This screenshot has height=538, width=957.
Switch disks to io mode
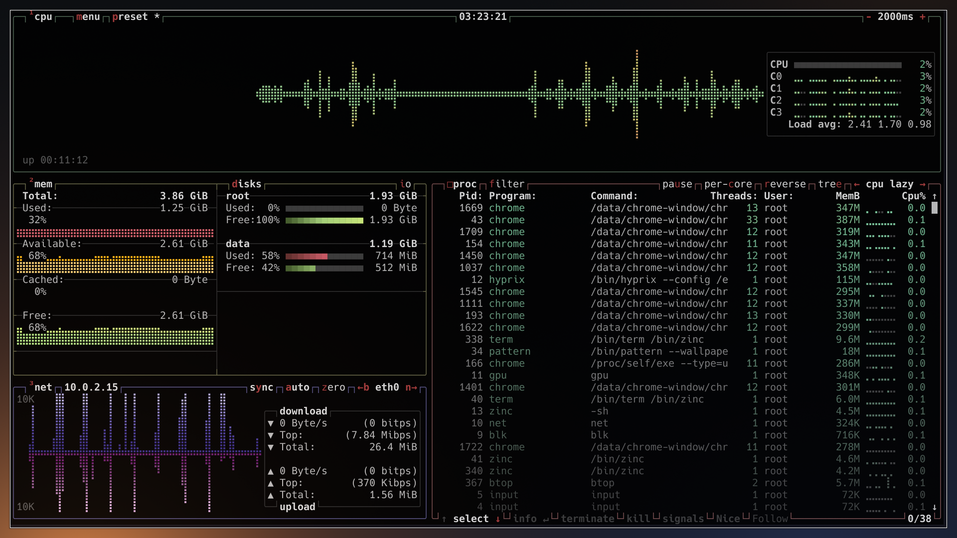(x=406, y=184)
